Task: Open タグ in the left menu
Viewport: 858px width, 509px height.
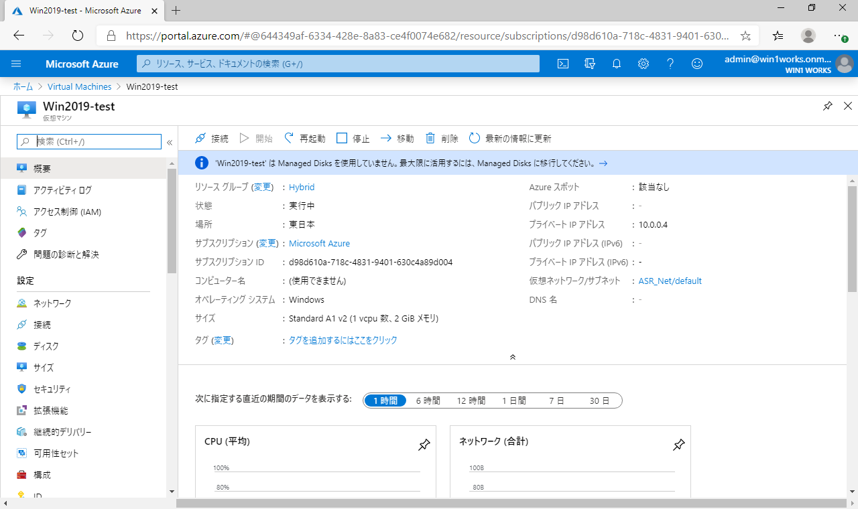Action: click(84, 233)
